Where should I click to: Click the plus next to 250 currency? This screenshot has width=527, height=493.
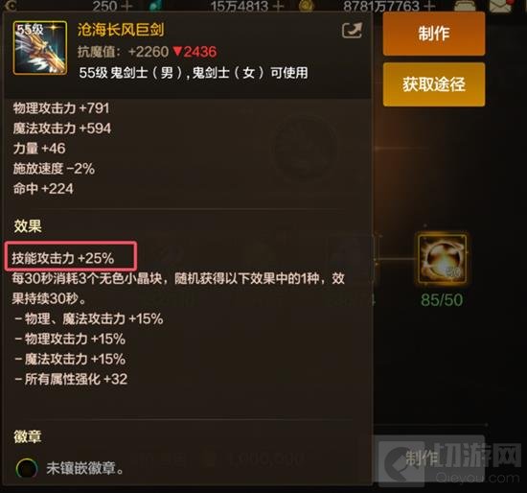point(127,6)
